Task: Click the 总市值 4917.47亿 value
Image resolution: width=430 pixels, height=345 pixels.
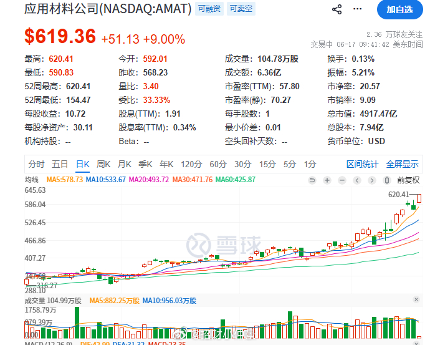Action: (x=379, y=114)
